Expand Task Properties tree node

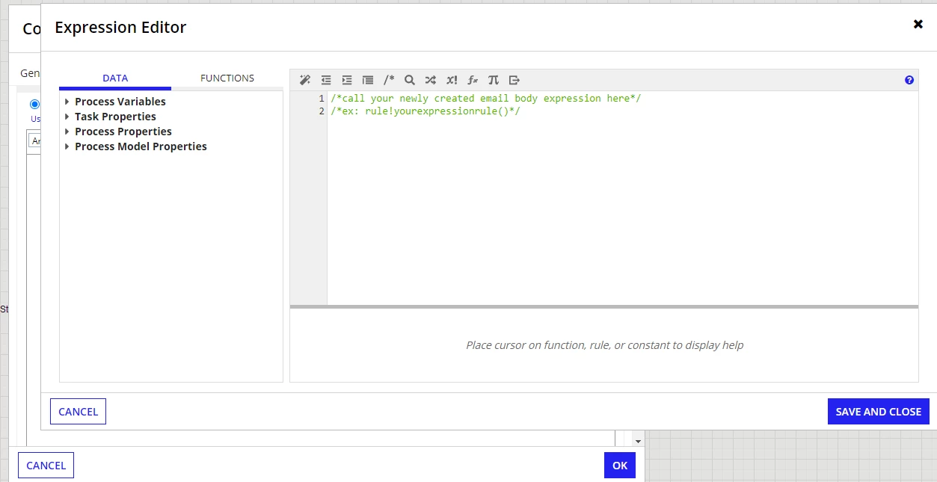[x=67, y=117]
